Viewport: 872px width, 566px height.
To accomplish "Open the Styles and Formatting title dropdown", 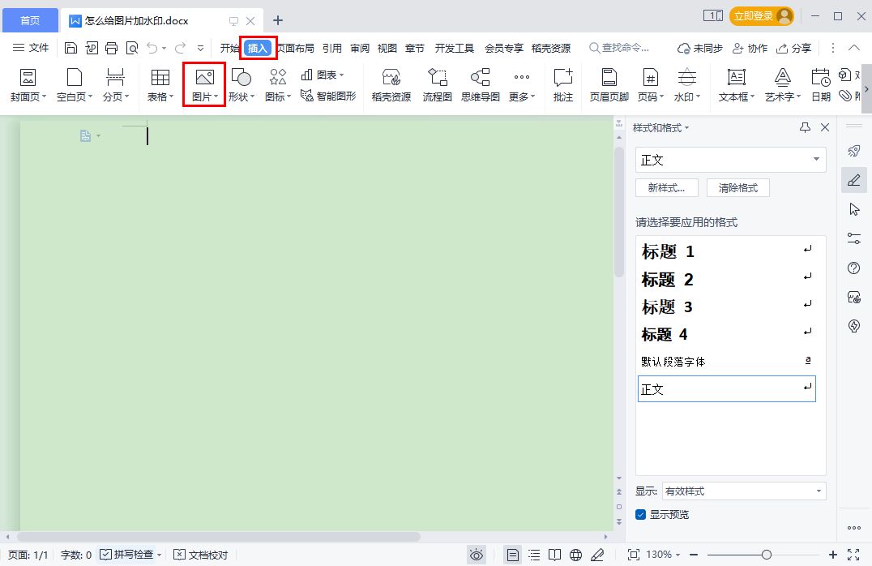I will (660, 128).
